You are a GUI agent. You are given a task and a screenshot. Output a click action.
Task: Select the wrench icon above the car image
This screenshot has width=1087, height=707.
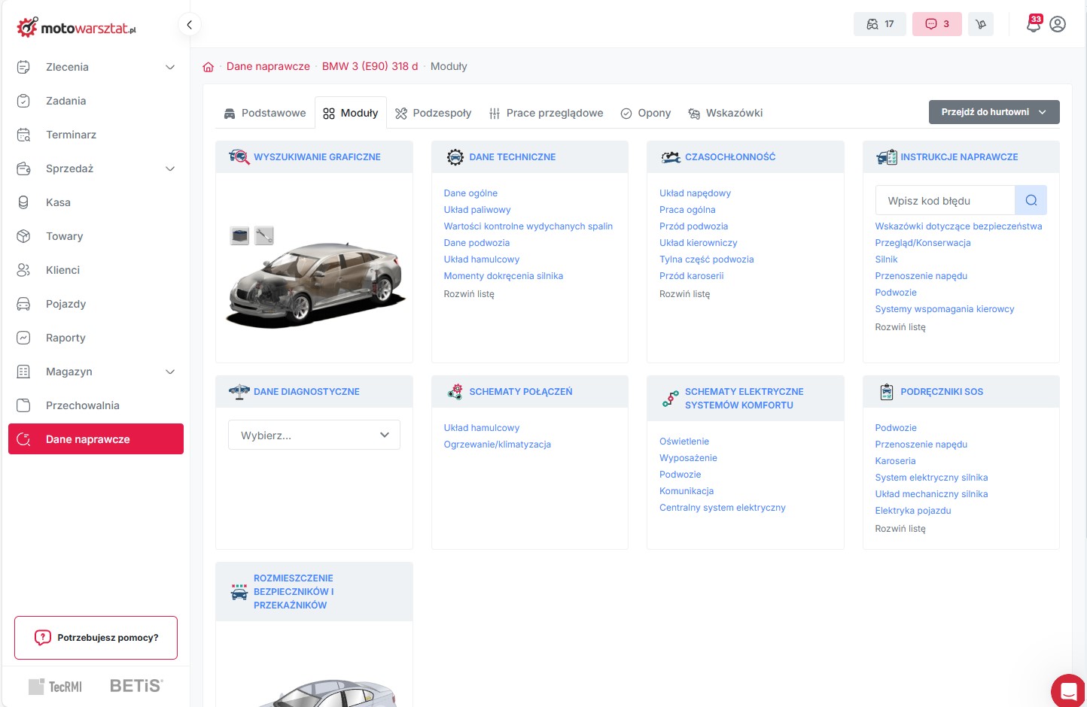[264, 235]
